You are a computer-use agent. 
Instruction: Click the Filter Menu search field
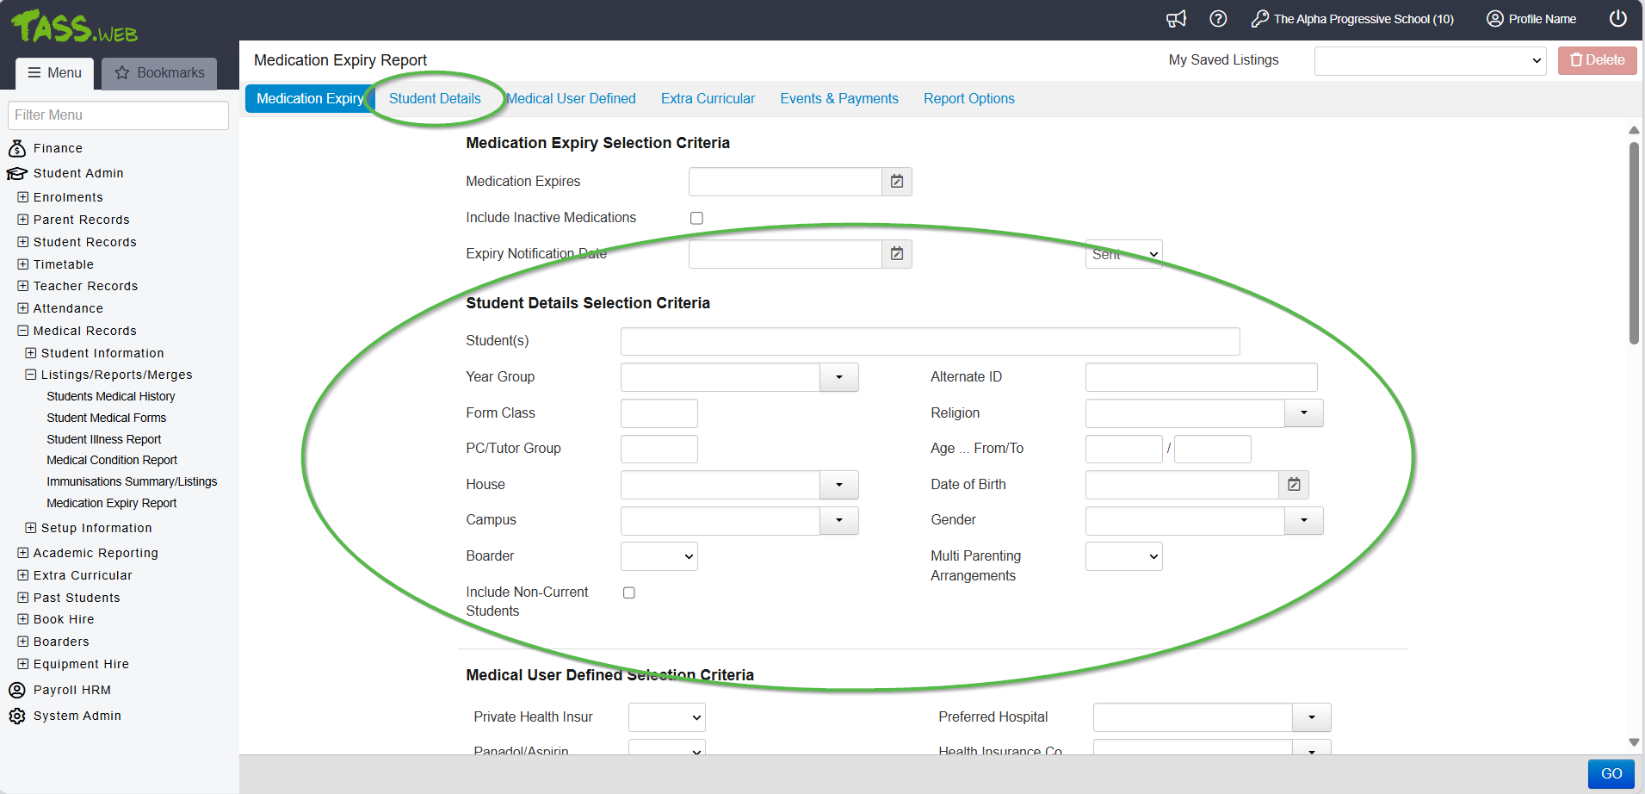(118, 115)
